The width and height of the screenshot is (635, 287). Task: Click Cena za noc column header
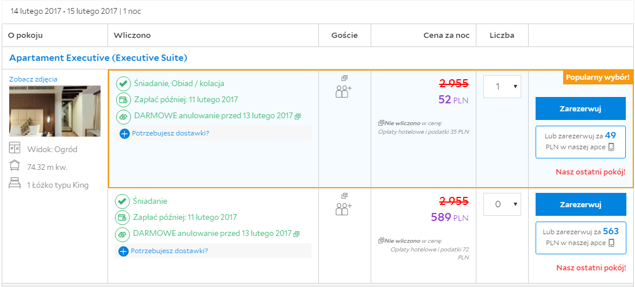(x=447, y=36)
